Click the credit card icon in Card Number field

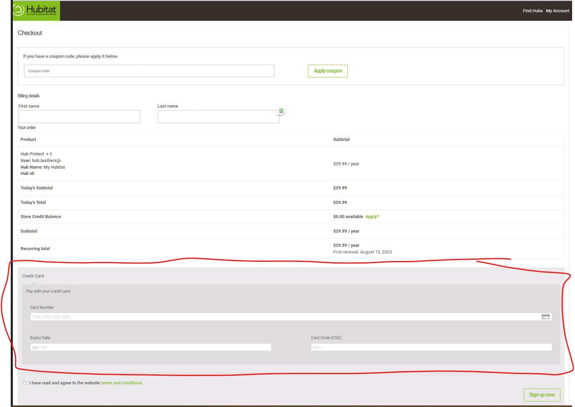(545, 317)
